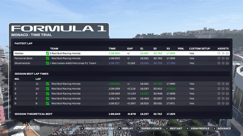Viewport: 243px width, 136px height.
Task: Click platform icon on session lap 7 row
Action: [x=47, y=99]
